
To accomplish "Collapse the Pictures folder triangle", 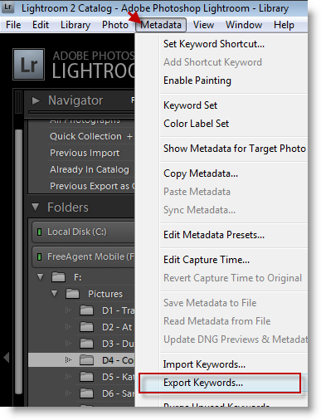I will pos(55,293).
